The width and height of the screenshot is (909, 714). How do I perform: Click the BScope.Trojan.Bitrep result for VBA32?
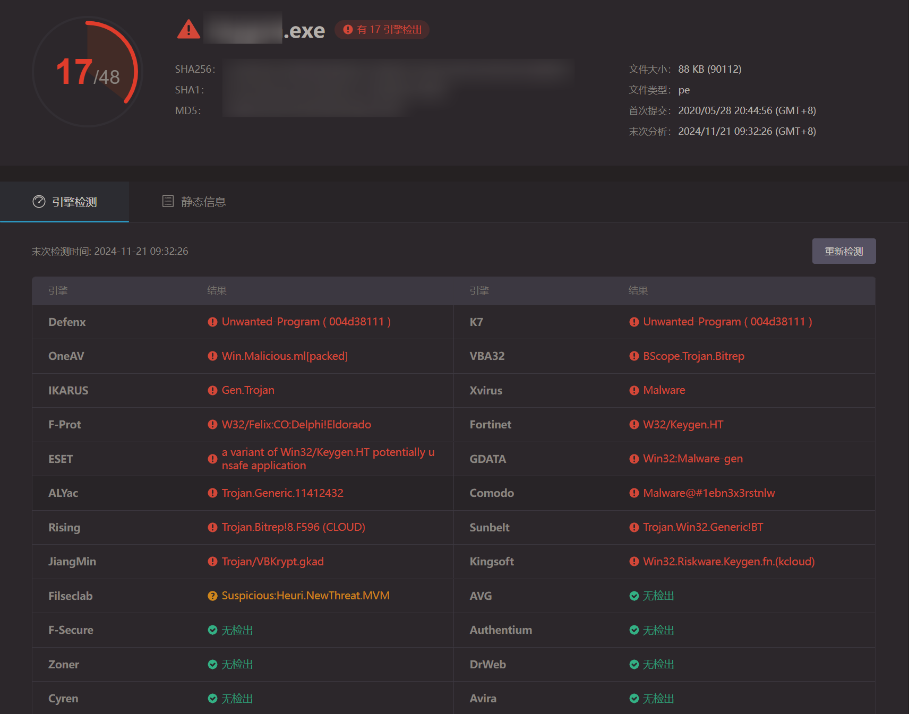tap(693, 356)
